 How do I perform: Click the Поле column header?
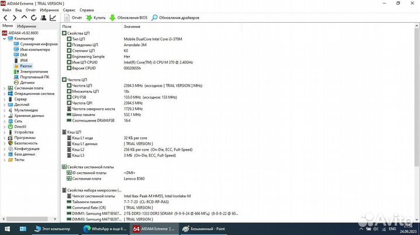pyautogui.click(x=92, y=26)
